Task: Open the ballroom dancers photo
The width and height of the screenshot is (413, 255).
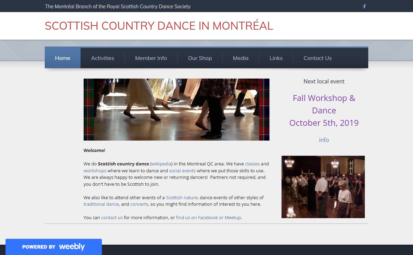Action: pos(323,187)
